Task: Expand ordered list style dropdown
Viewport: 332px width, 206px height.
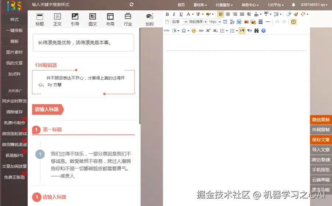Action: (x=227, y=31)
